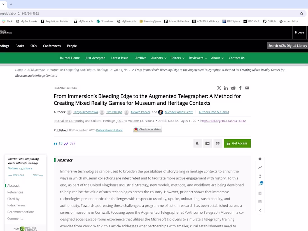The height and width of the screenshot is (231, 308).
Task: Open Archive menu item
Action: click(141, 58)
